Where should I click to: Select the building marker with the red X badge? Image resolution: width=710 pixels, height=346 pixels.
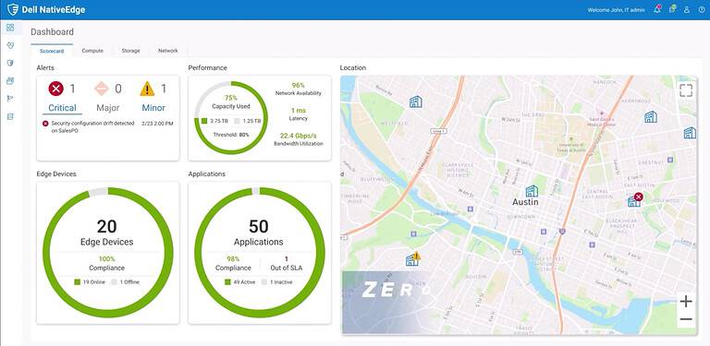635,199
